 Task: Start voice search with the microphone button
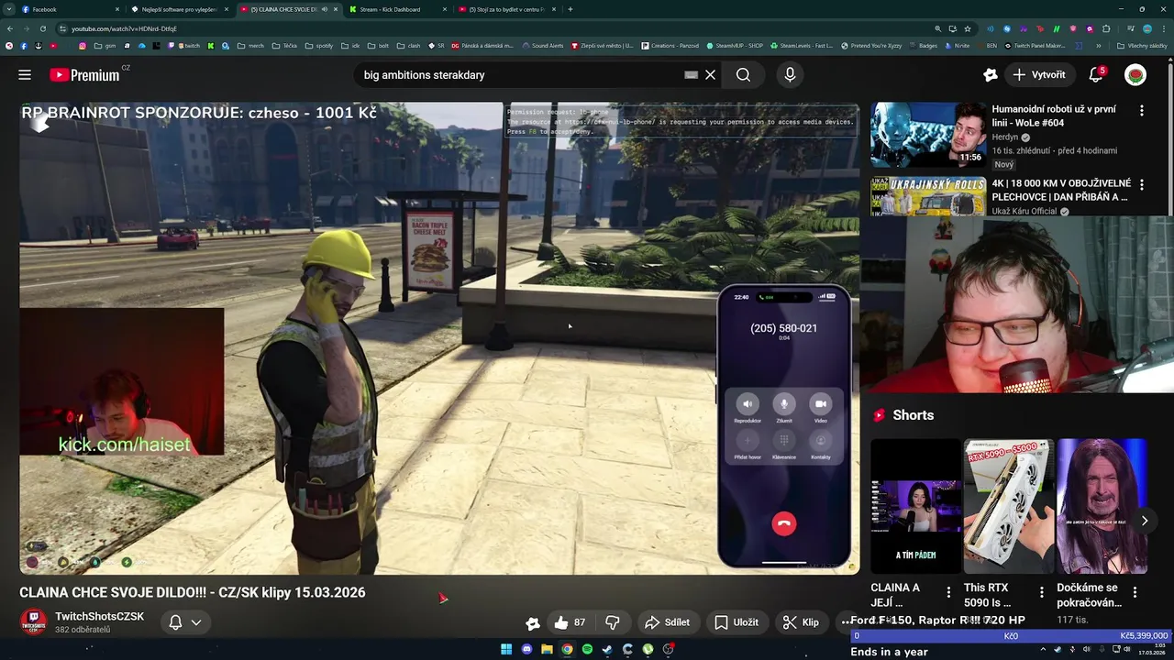coord(790,75)
